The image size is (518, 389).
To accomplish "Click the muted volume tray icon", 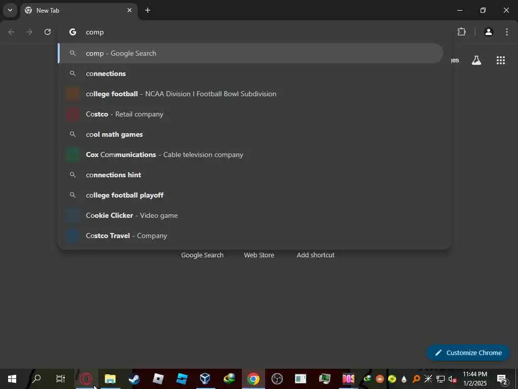I will tap(452, 379).
